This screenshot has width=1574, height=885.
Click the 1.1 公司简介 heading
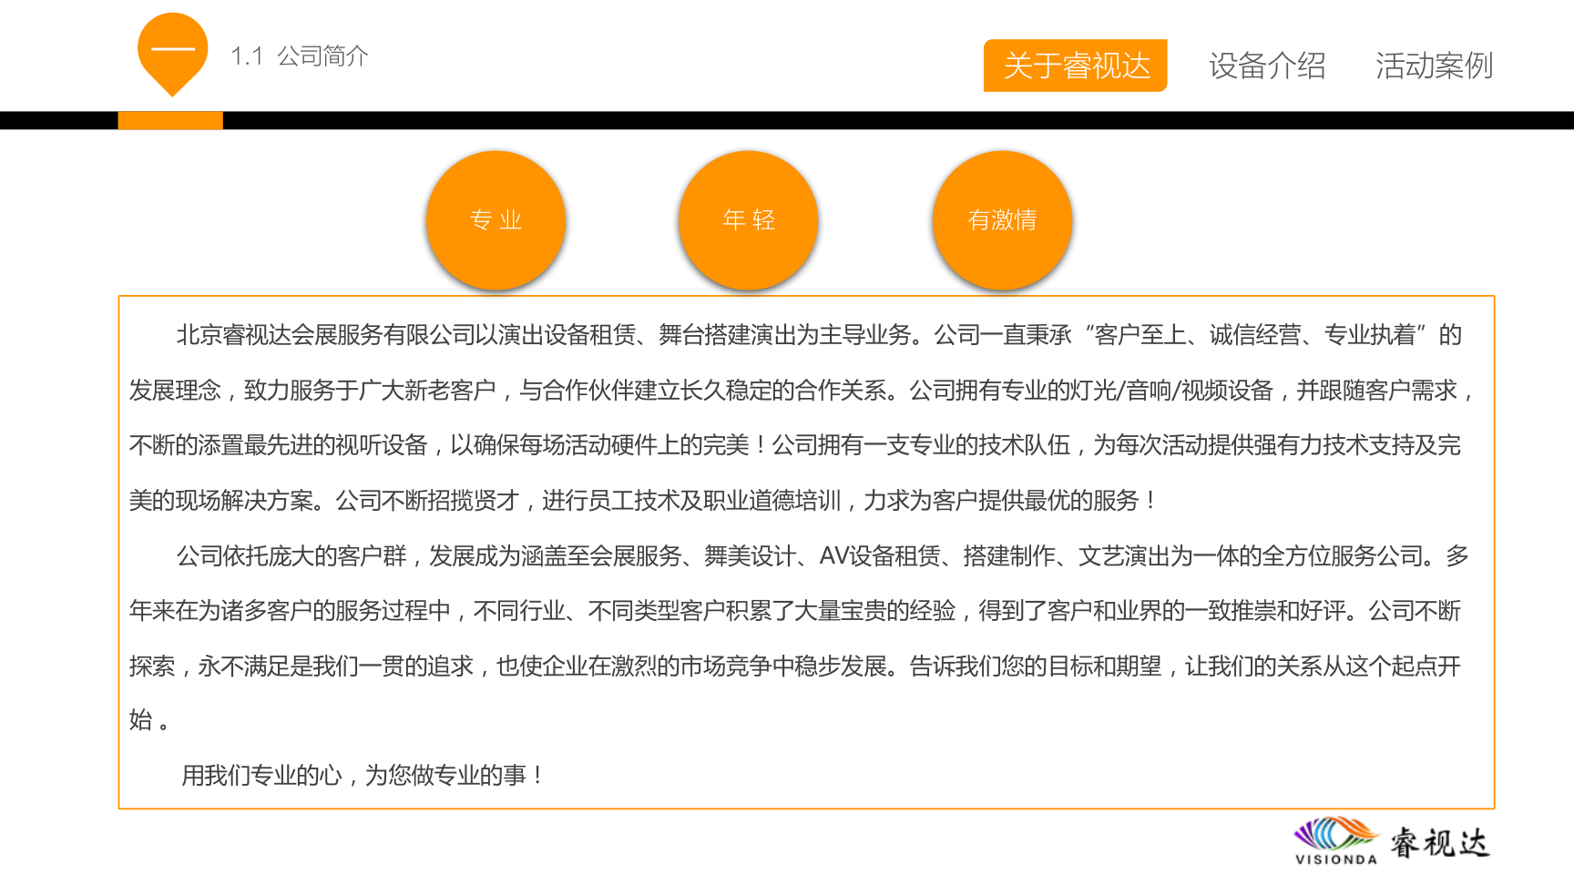pyautogui.click(x=299, y=56)
